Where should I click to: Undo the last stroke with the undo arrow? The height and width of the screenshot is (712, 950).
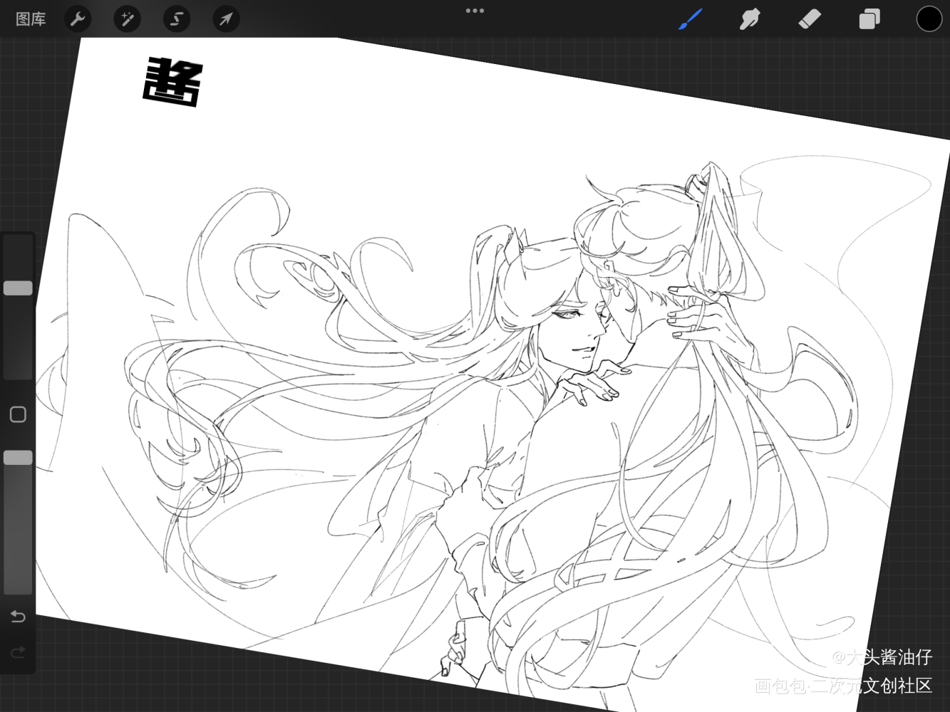pos(19,616)
